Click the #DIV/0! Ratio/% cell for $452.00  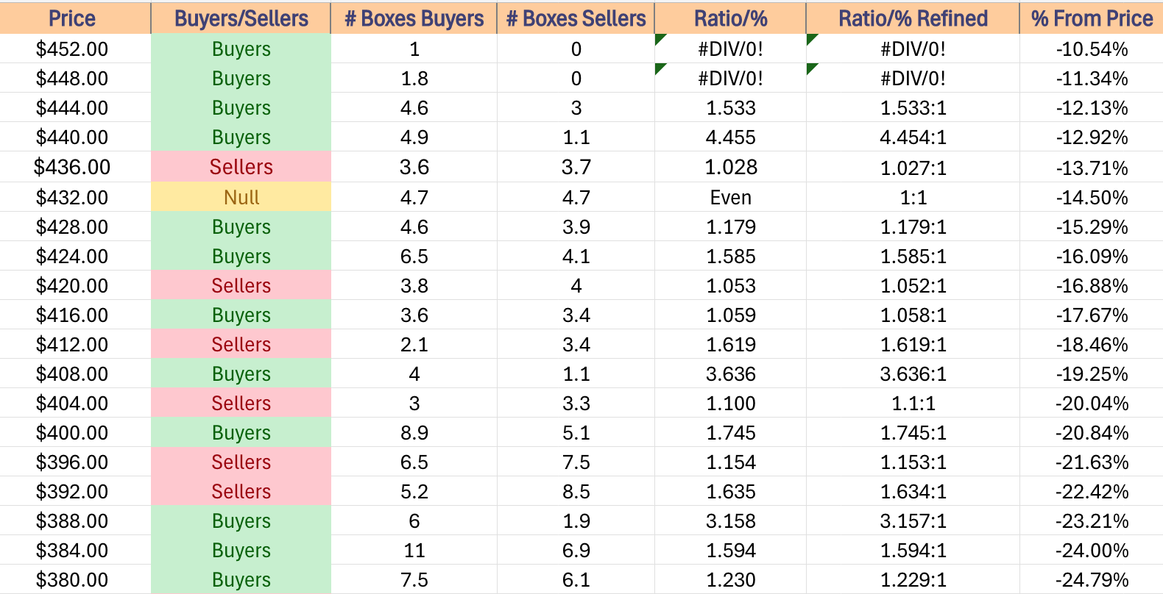coord(731,49)
